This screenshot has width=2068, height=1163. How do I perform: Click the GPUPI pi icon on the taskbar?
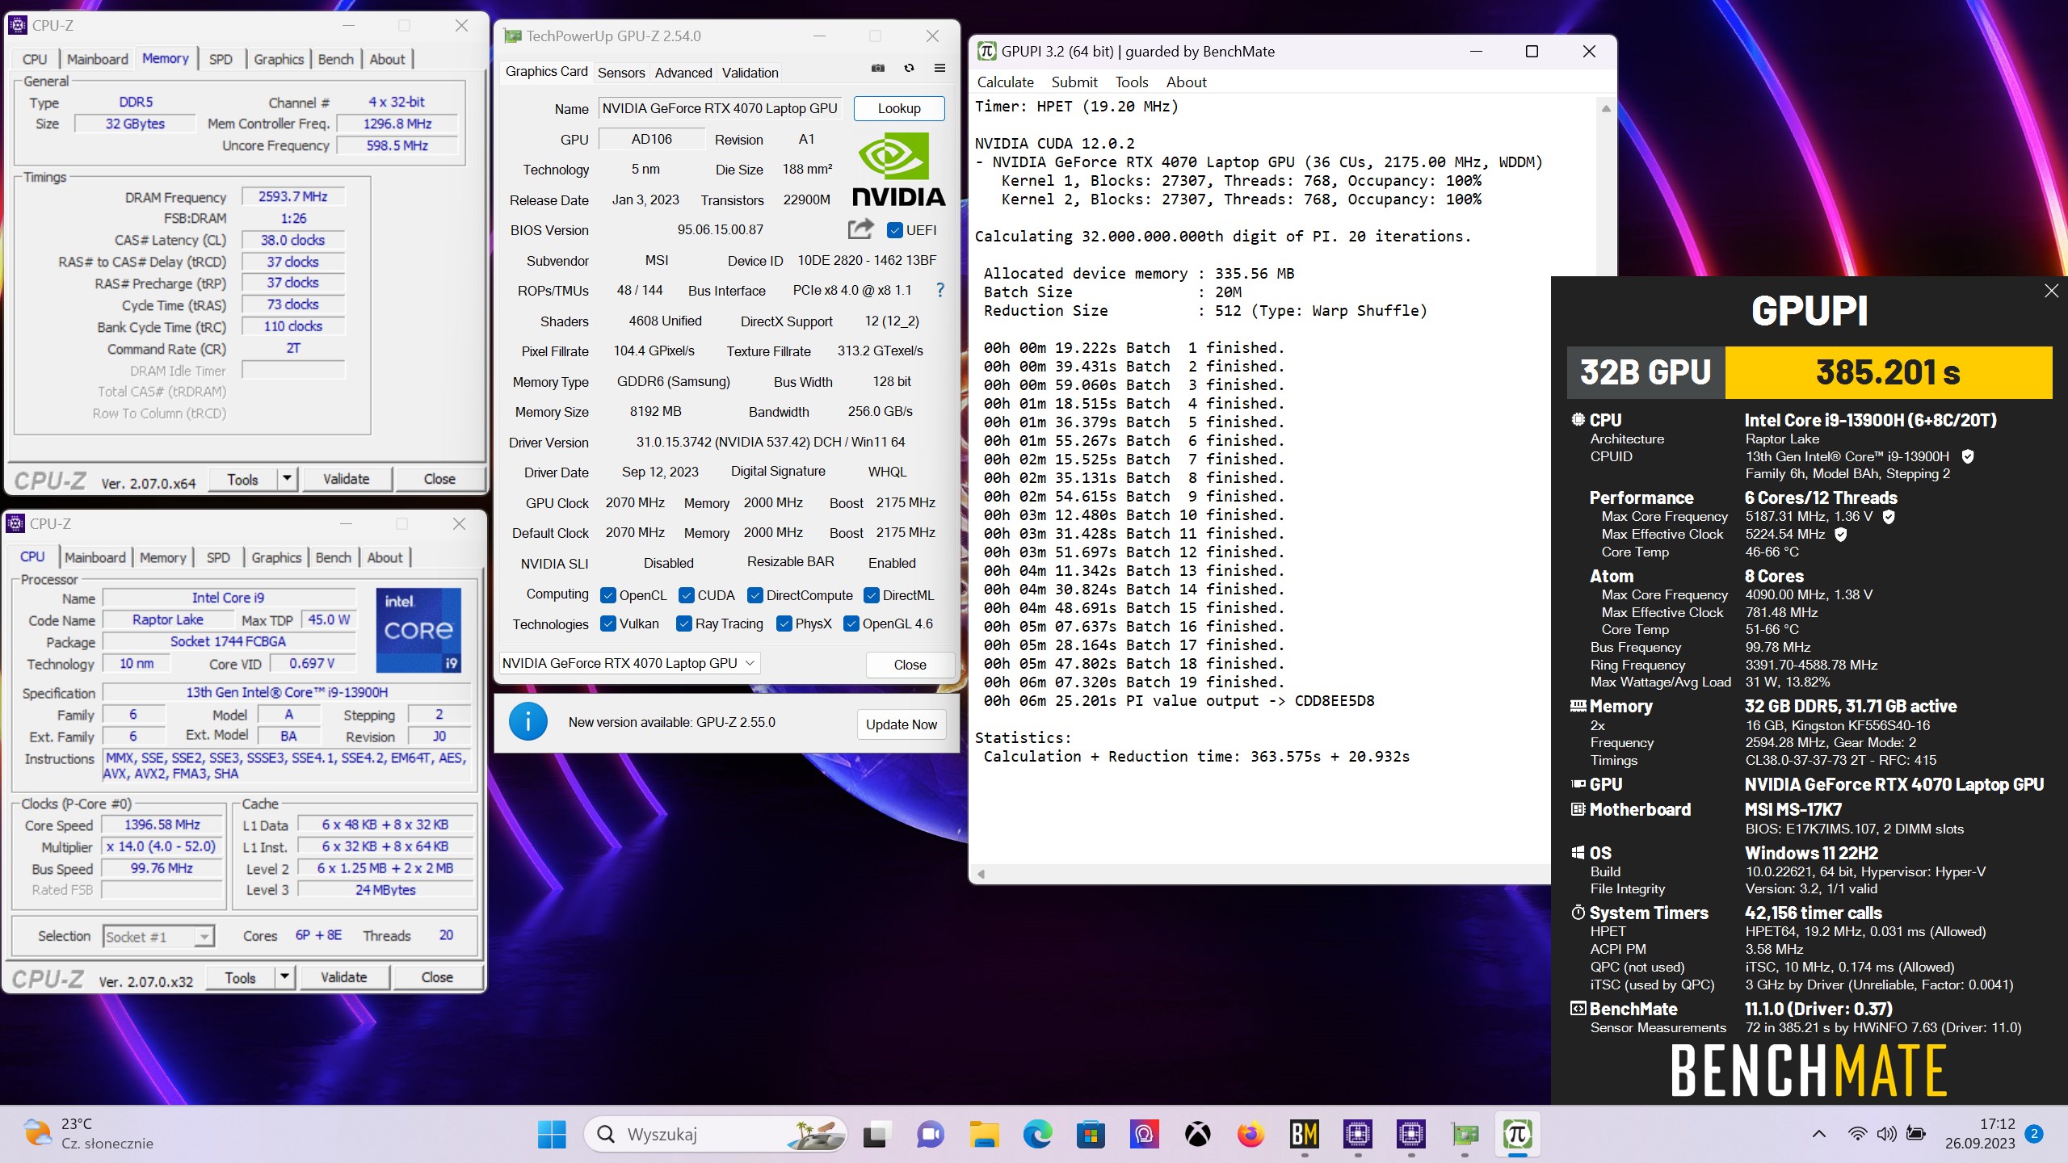click(1518, 1135)
